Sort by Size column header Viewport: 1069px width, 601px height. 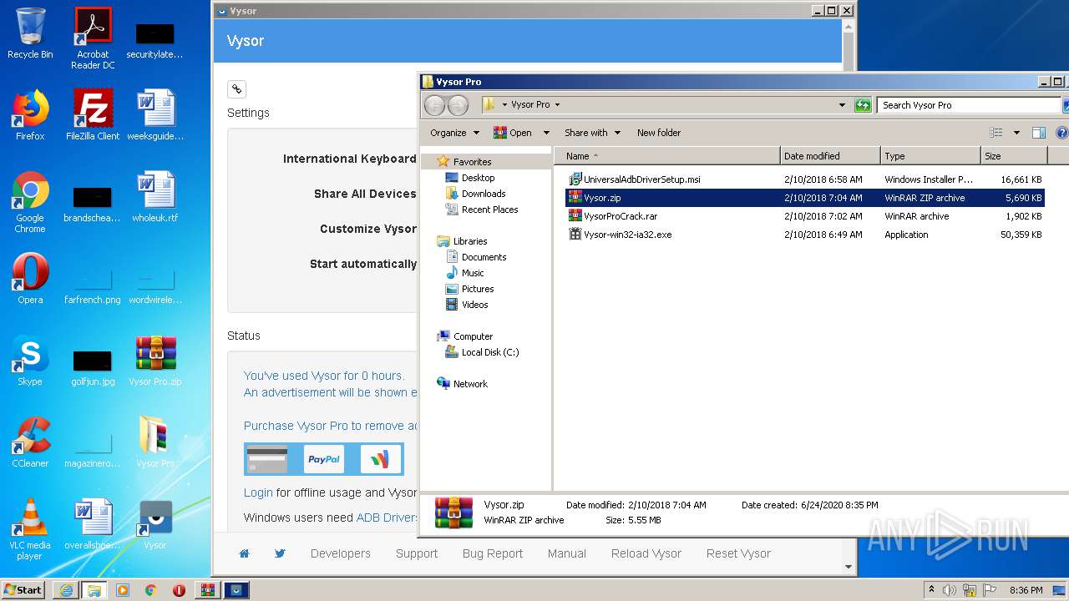(1014, 156)
